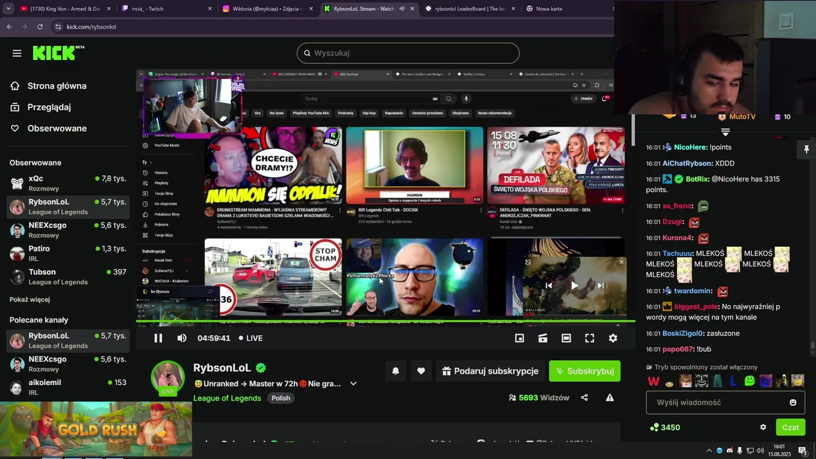Click username NicoHere in chat
Screen dimensions: 816x459
click(x=690, y=147)
